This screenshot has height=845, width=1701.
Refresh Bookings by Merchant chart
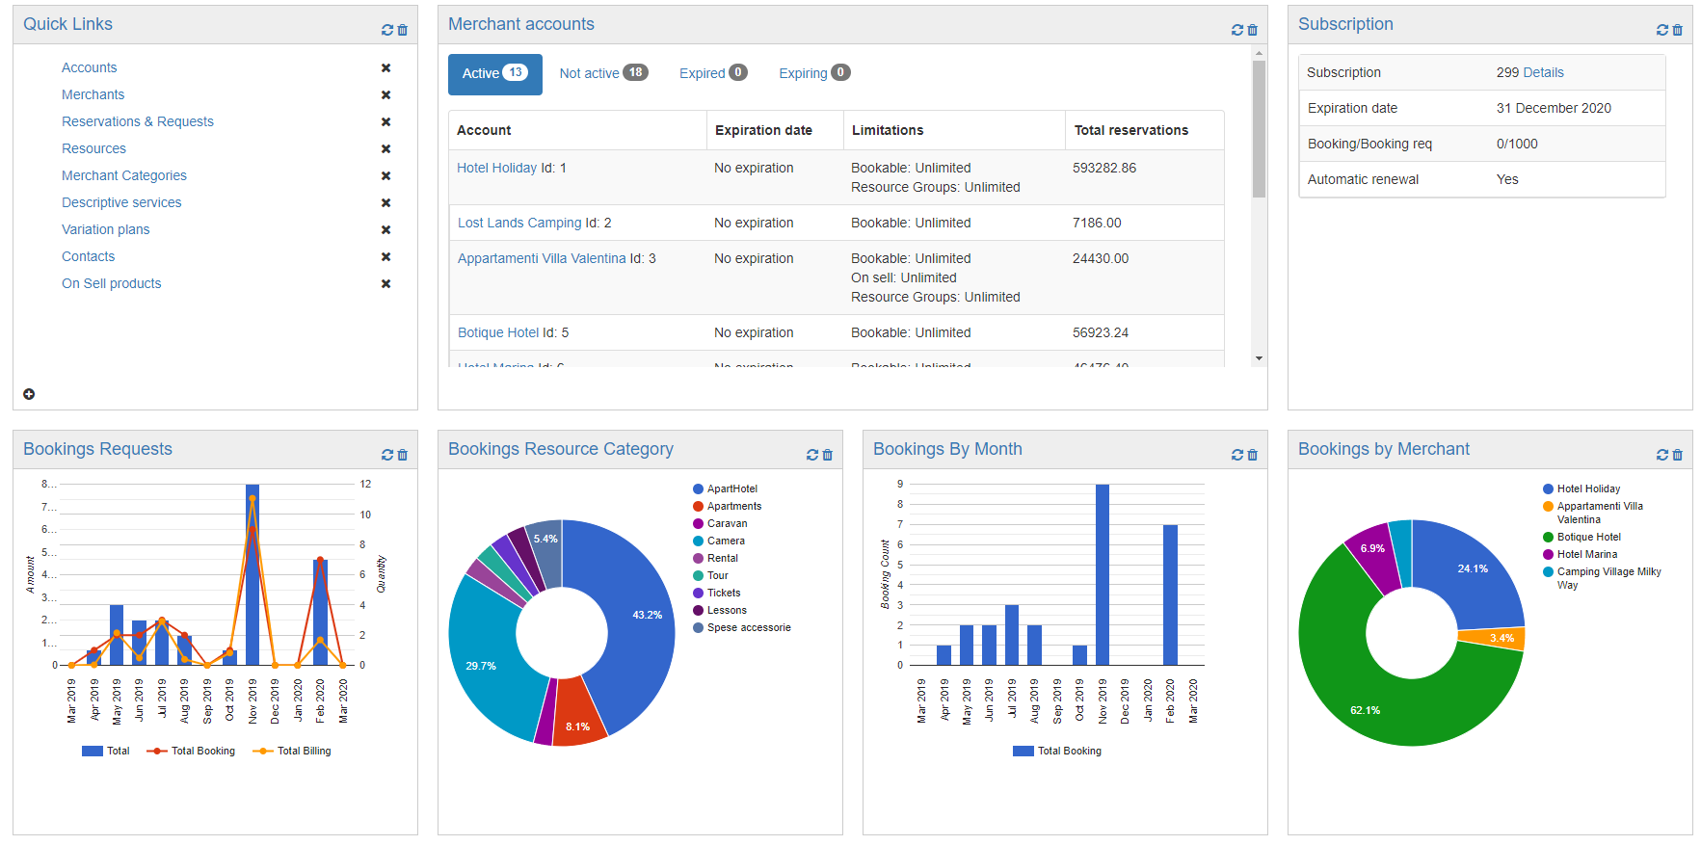click(x=1662, y=455)
